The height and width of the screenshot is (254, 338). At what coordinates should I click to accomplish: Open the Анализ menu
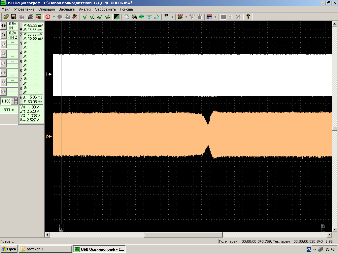point(85,9)
